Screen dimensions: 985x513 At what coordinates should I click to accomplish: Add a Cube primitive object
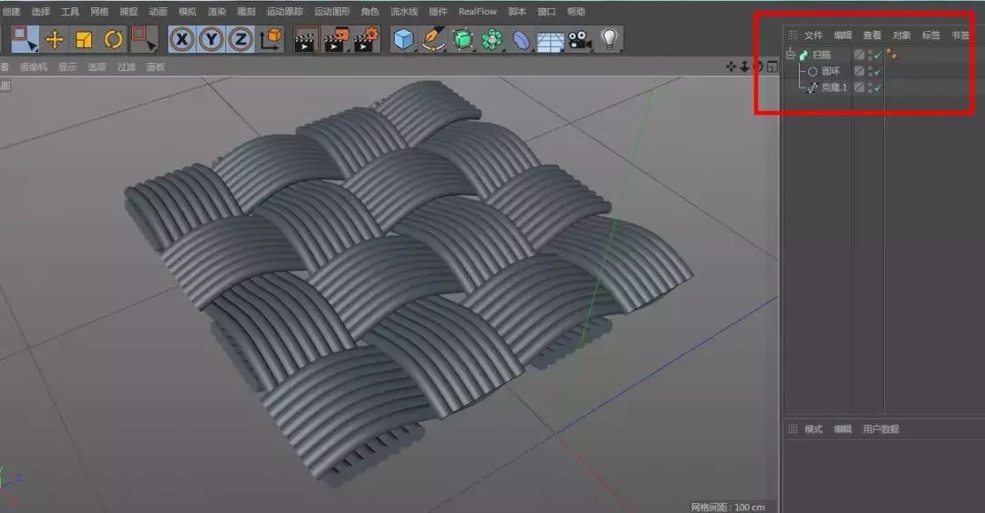tap(403, 39)
